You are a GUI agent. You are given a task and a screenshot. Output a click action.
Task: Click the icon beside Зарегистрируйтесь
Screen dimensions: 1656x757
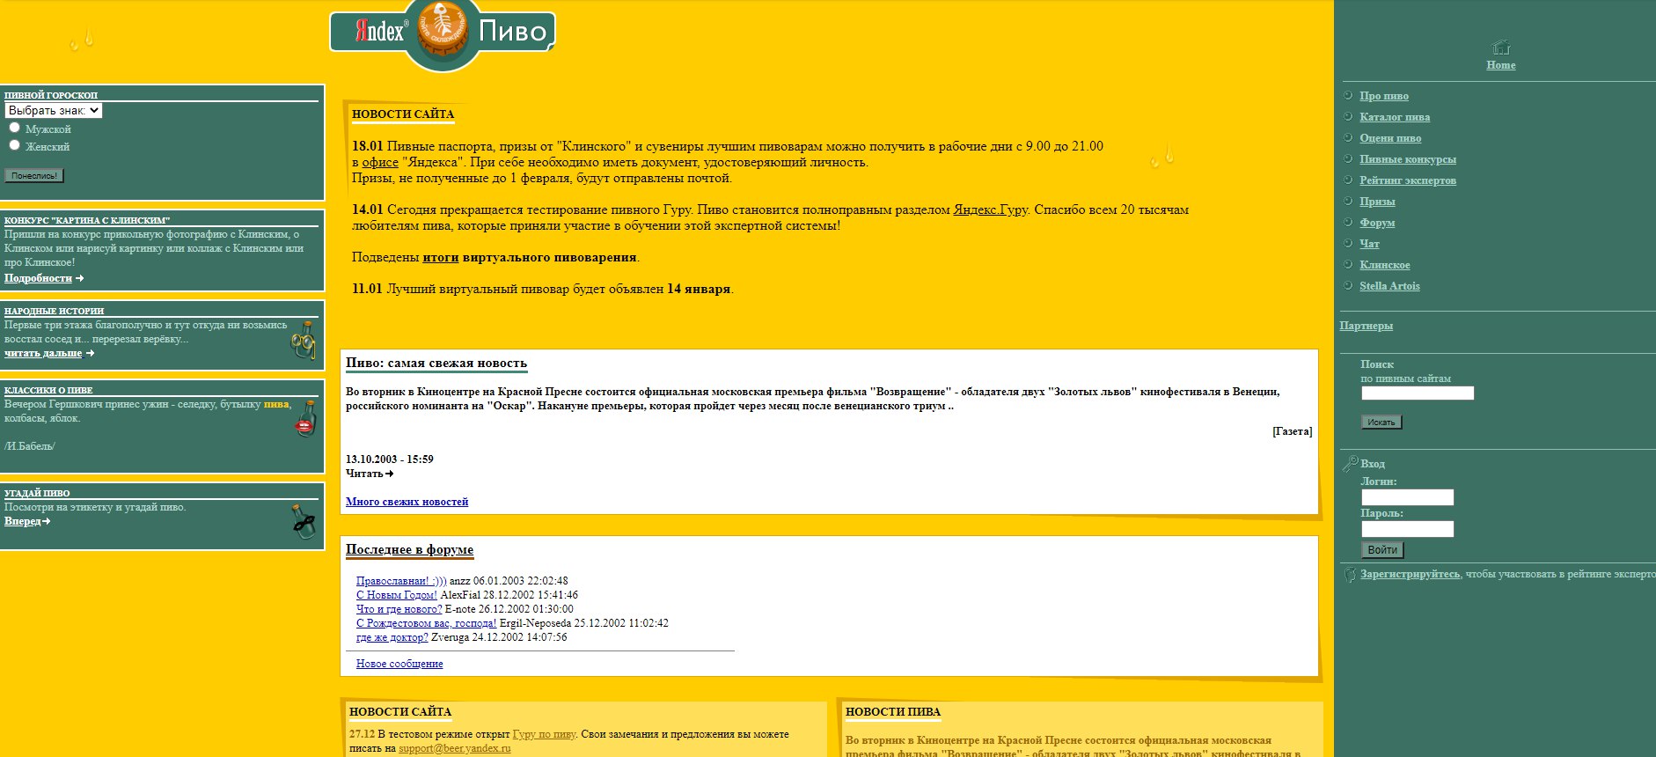[1350, 575]
